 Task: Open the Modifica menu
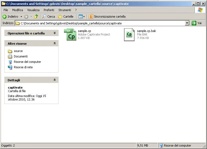click(18, 10)
